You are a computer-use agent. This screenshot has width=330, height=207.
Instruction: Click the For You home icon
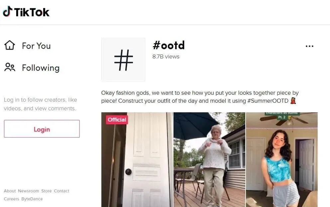[x=10, y=45]
